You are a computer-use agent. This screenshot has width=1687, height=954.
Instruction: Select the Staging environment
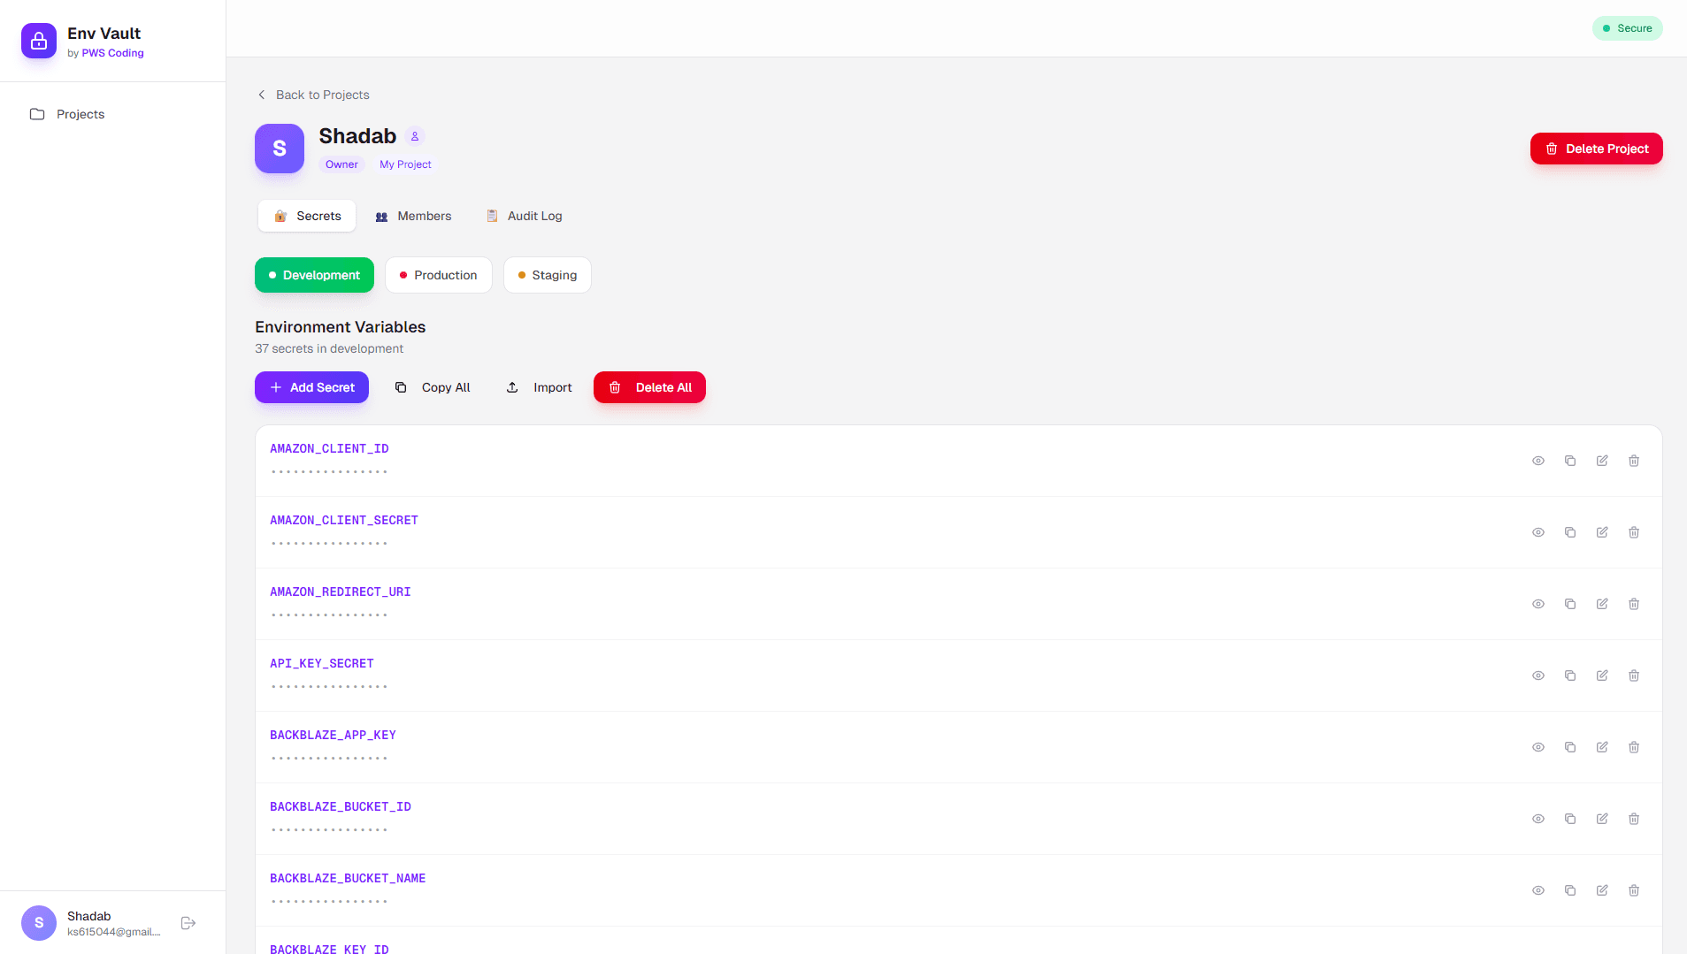(548, 275)
